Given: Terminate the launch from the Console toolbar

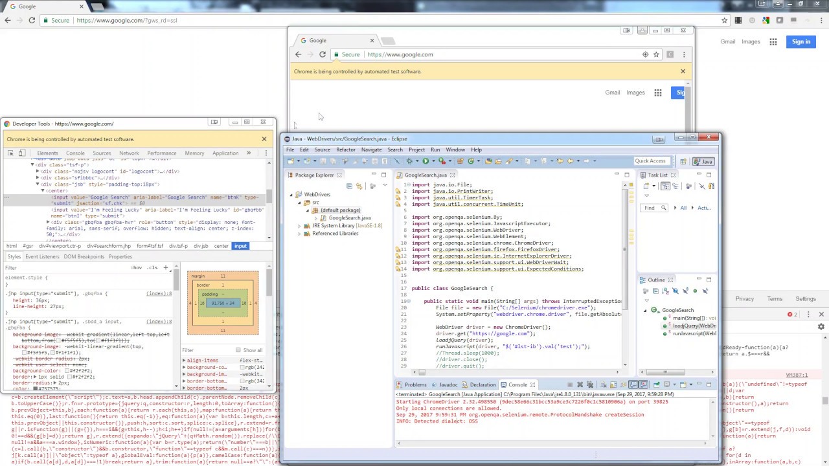Looking at the screenshot, I should [x=570, y=385].
